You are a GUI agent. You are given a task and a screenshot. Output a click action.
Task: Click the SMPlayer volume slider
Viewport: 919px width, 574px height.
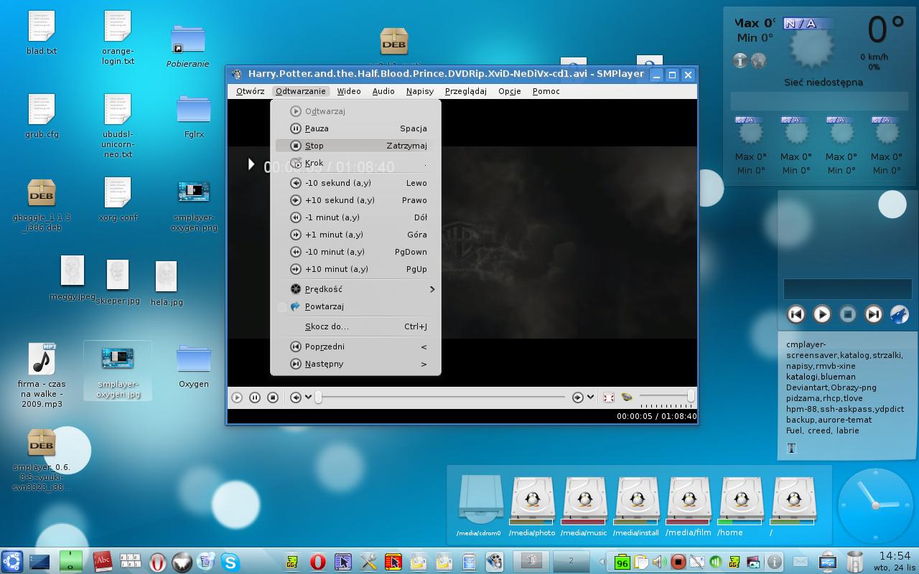pos(667,396)
